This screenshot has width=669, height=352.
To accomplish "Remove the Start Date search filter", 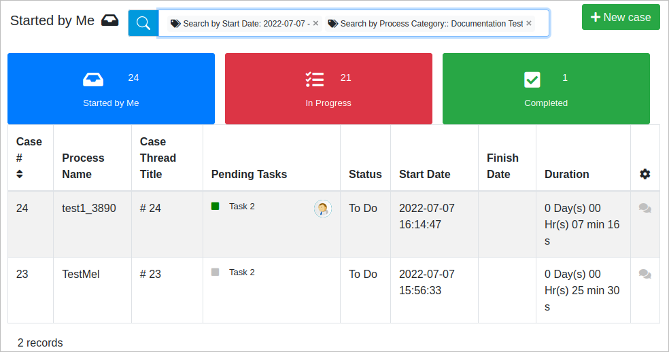I will point(315,23).
